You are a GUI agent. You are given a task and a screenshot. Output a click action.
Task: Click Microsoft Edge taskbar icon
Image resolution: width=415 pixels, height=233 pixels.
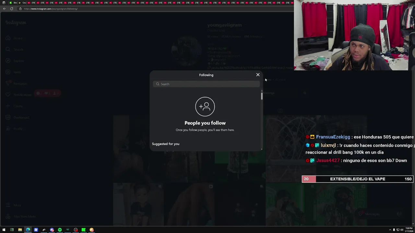click(28, 230)
